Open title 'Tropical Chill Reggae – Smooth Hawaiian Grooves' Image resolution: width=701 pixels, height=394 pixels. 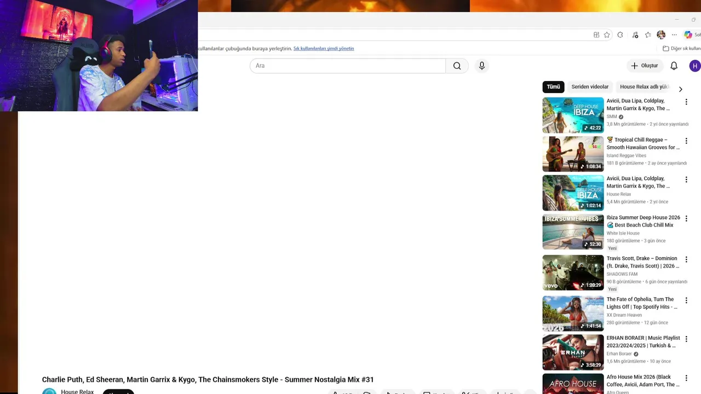pyautogui.click(x=643, y=143)
